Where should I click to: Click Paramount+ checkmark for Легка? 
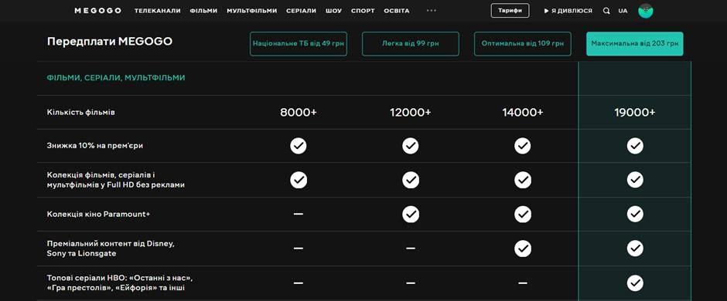(x=411, y=214)
